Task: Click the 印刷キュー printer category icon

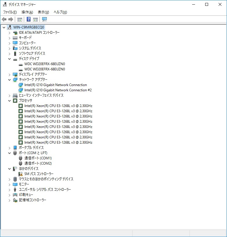Action: tap(15, 195)
